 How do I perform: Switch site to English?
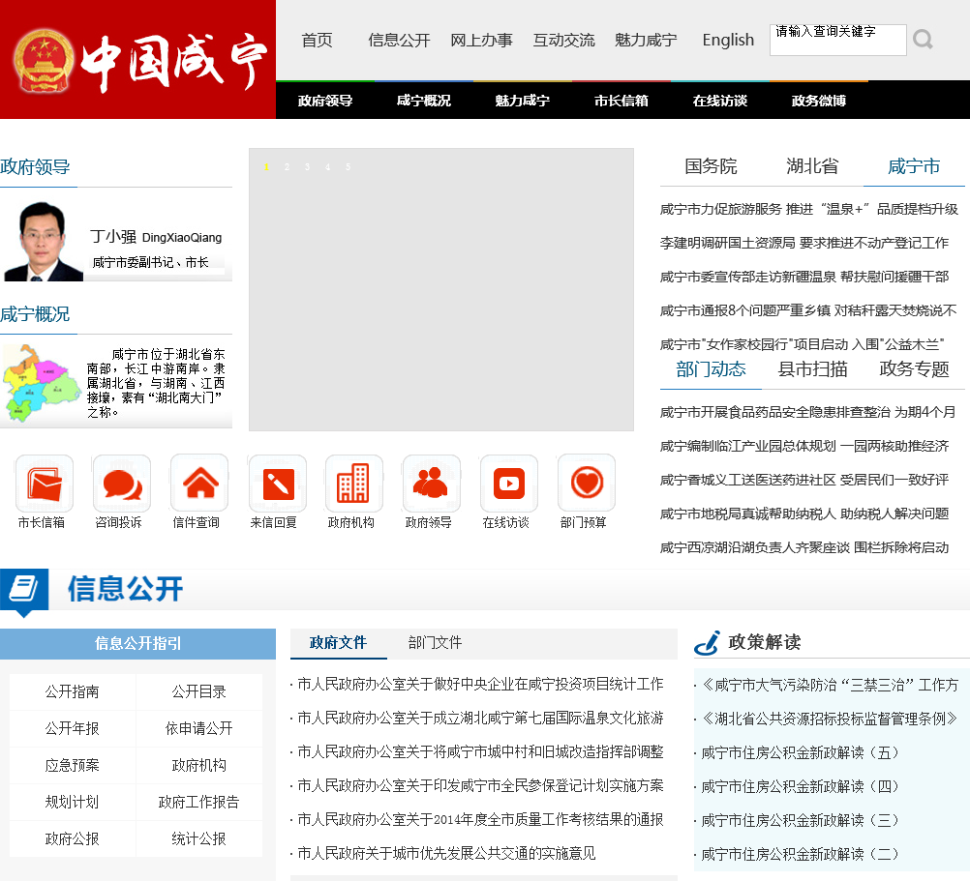728,41
